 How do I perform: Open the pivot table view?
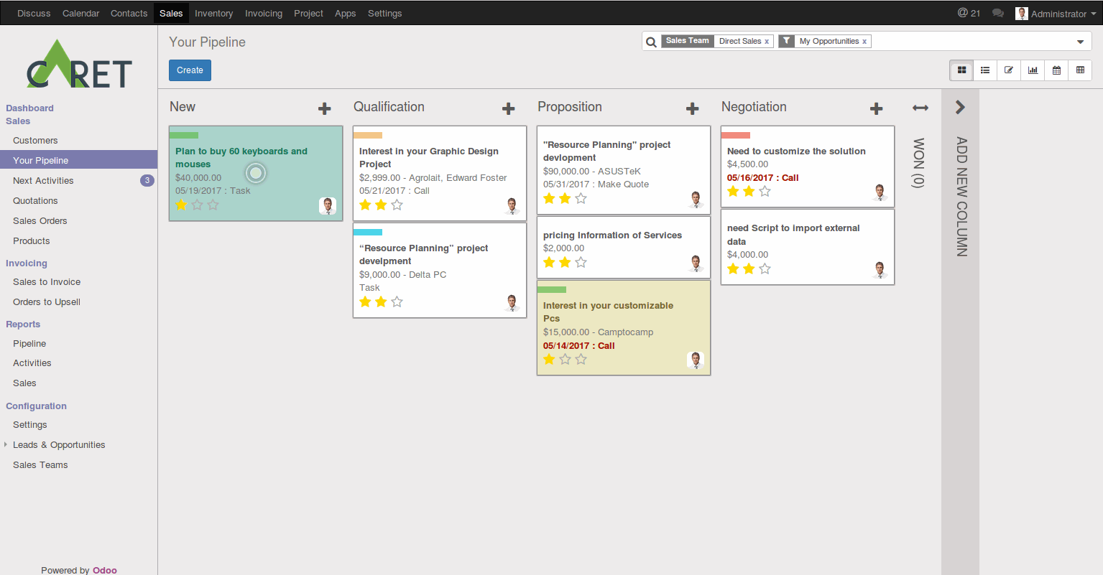1080,70
